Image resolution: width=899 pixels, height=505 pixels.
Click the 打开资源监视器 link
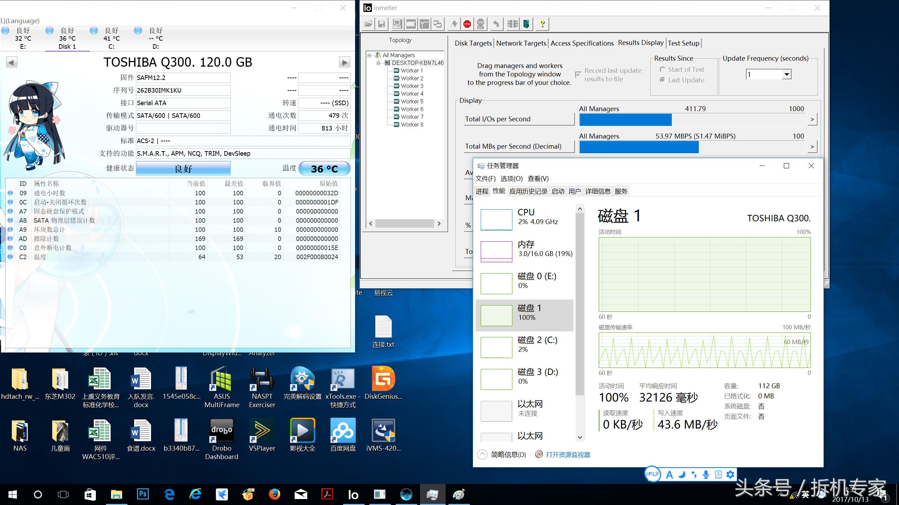click(568, 455)
